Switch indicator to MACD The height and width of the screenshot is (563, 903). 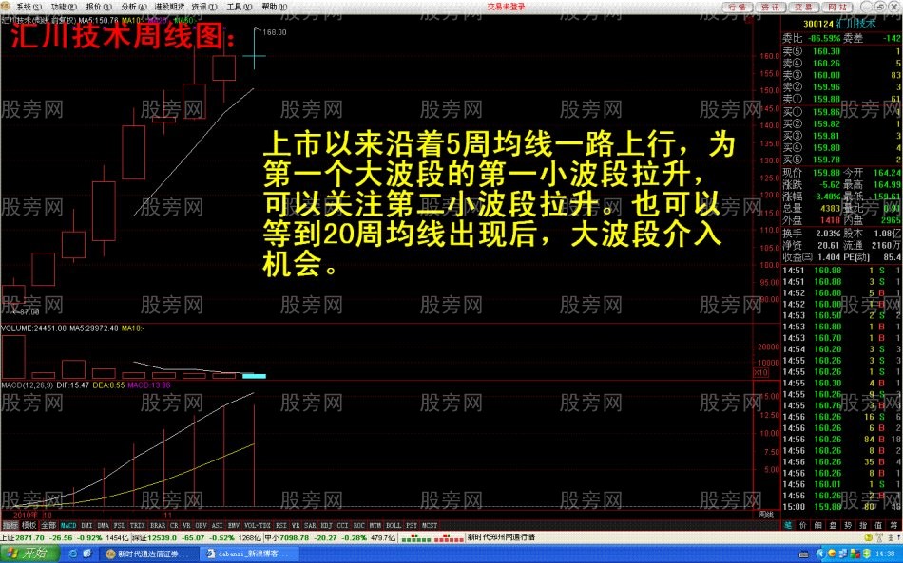click(68, 525)
